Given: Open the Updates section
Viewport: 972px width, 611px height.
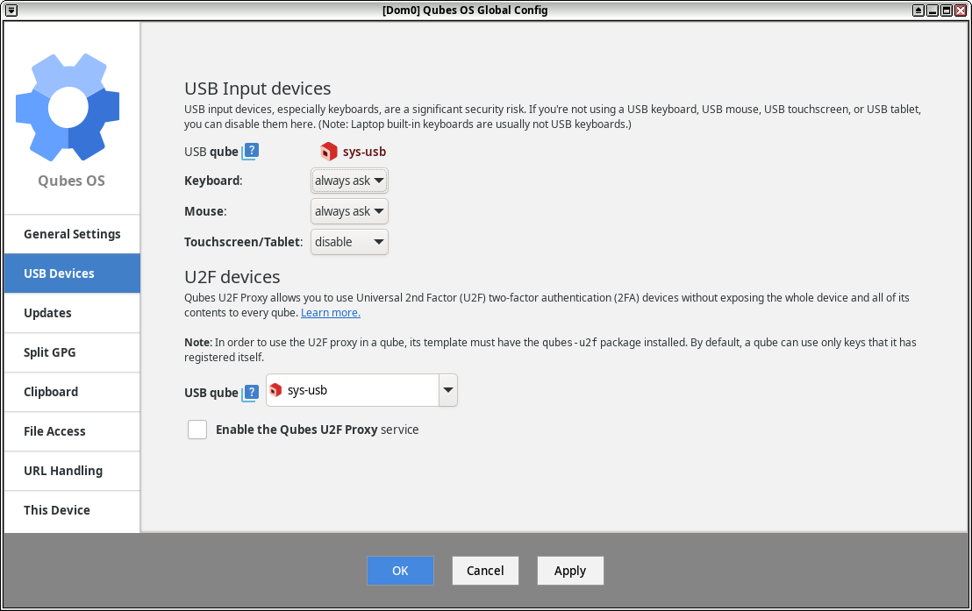Looking at the screenshot, I should pos(47,312).
